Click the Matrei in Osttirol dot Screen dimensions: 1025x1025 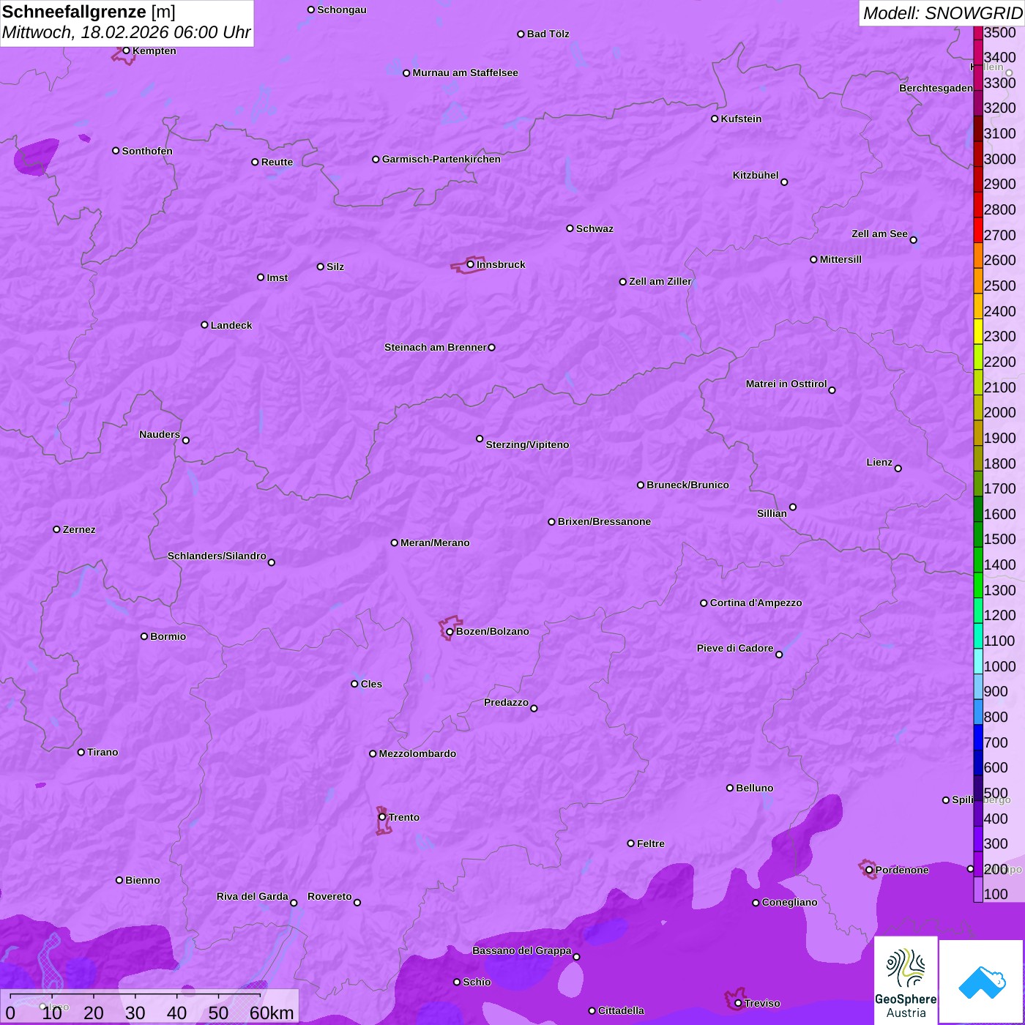pos(832,390)
